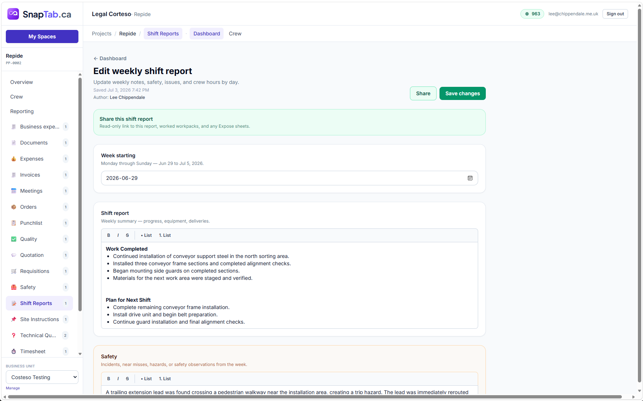Switch to the Crew tab in top navigation

click(235, 34)
